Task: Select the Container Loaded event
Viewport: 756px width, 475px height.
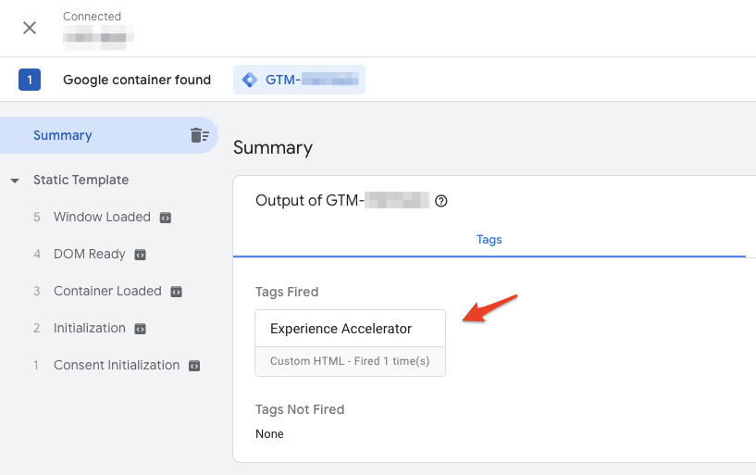Action: (107, 292)
